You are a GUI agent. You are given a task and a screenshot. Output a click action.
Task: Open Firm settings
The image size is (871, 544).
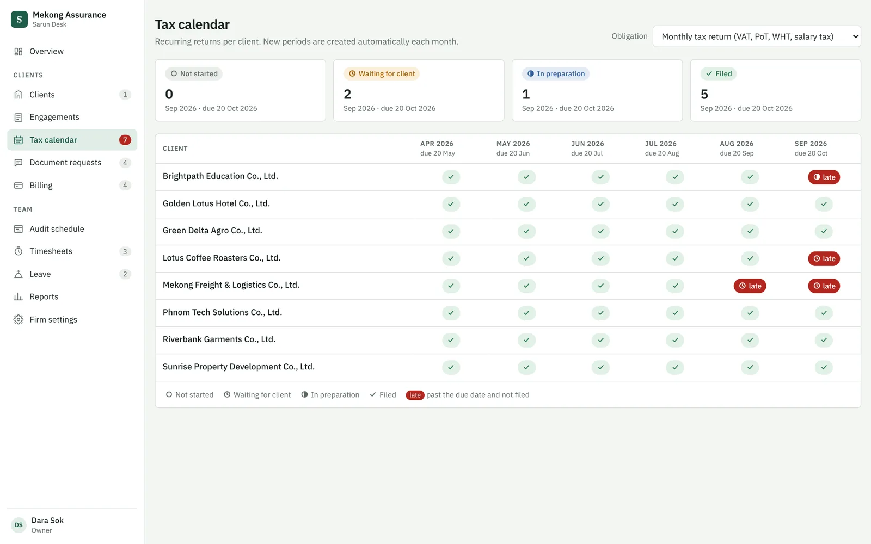click(72, 320)
